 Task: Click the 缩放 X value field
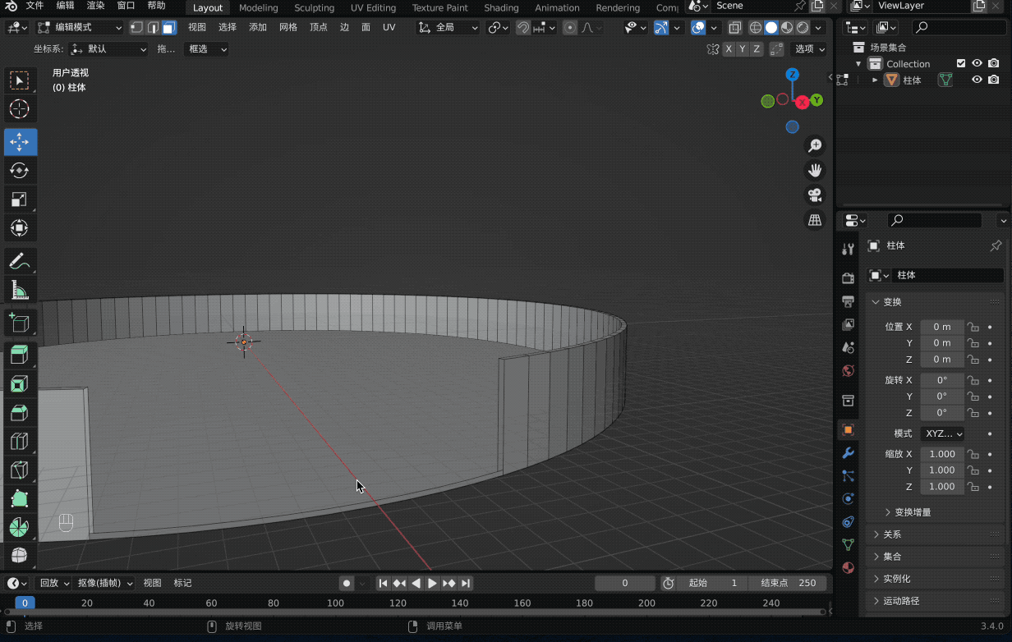pyautogui.click(x=941, y=454)
